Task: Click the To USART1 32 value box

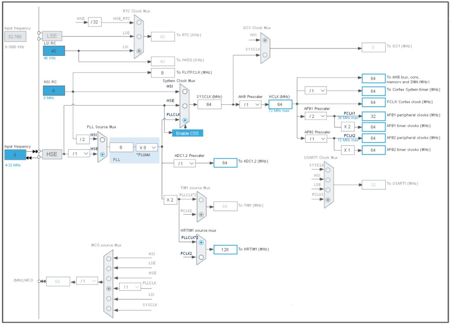Action: tap(373, 184)
